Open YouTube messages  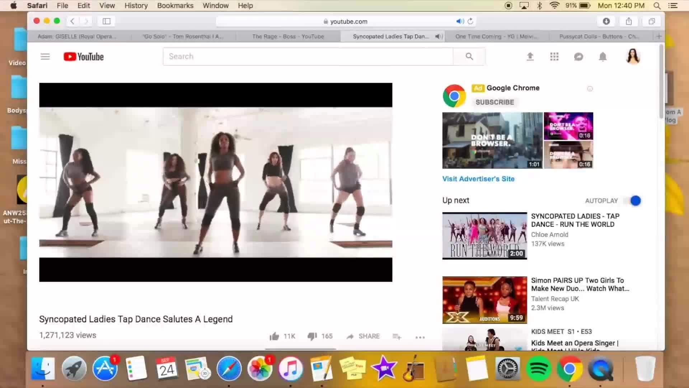(578, 56)
